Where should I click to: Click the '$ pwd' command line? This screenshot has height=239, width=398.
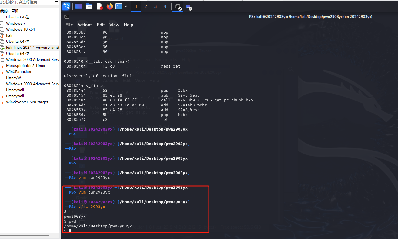click(x=70, y=221)
